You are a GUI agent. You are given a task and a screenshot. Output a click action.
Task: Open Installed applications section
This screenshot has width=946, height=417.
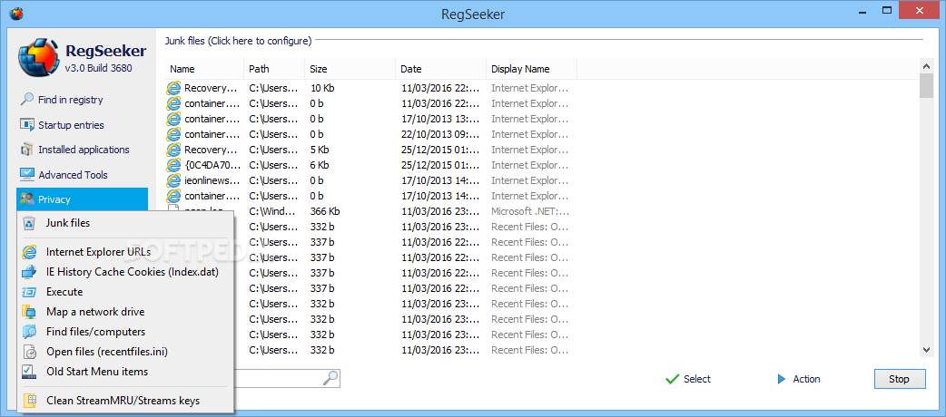point(82,150)
